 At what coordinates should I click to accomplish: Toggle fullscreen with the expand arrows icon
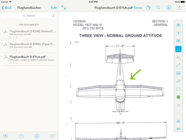click(x=64, y=8)
